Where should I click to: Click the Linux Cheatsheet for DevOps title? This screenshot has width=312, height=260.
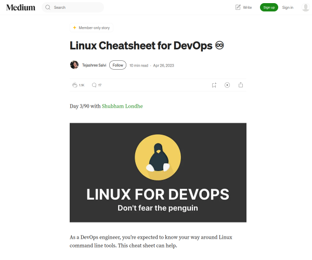point(147,46)
